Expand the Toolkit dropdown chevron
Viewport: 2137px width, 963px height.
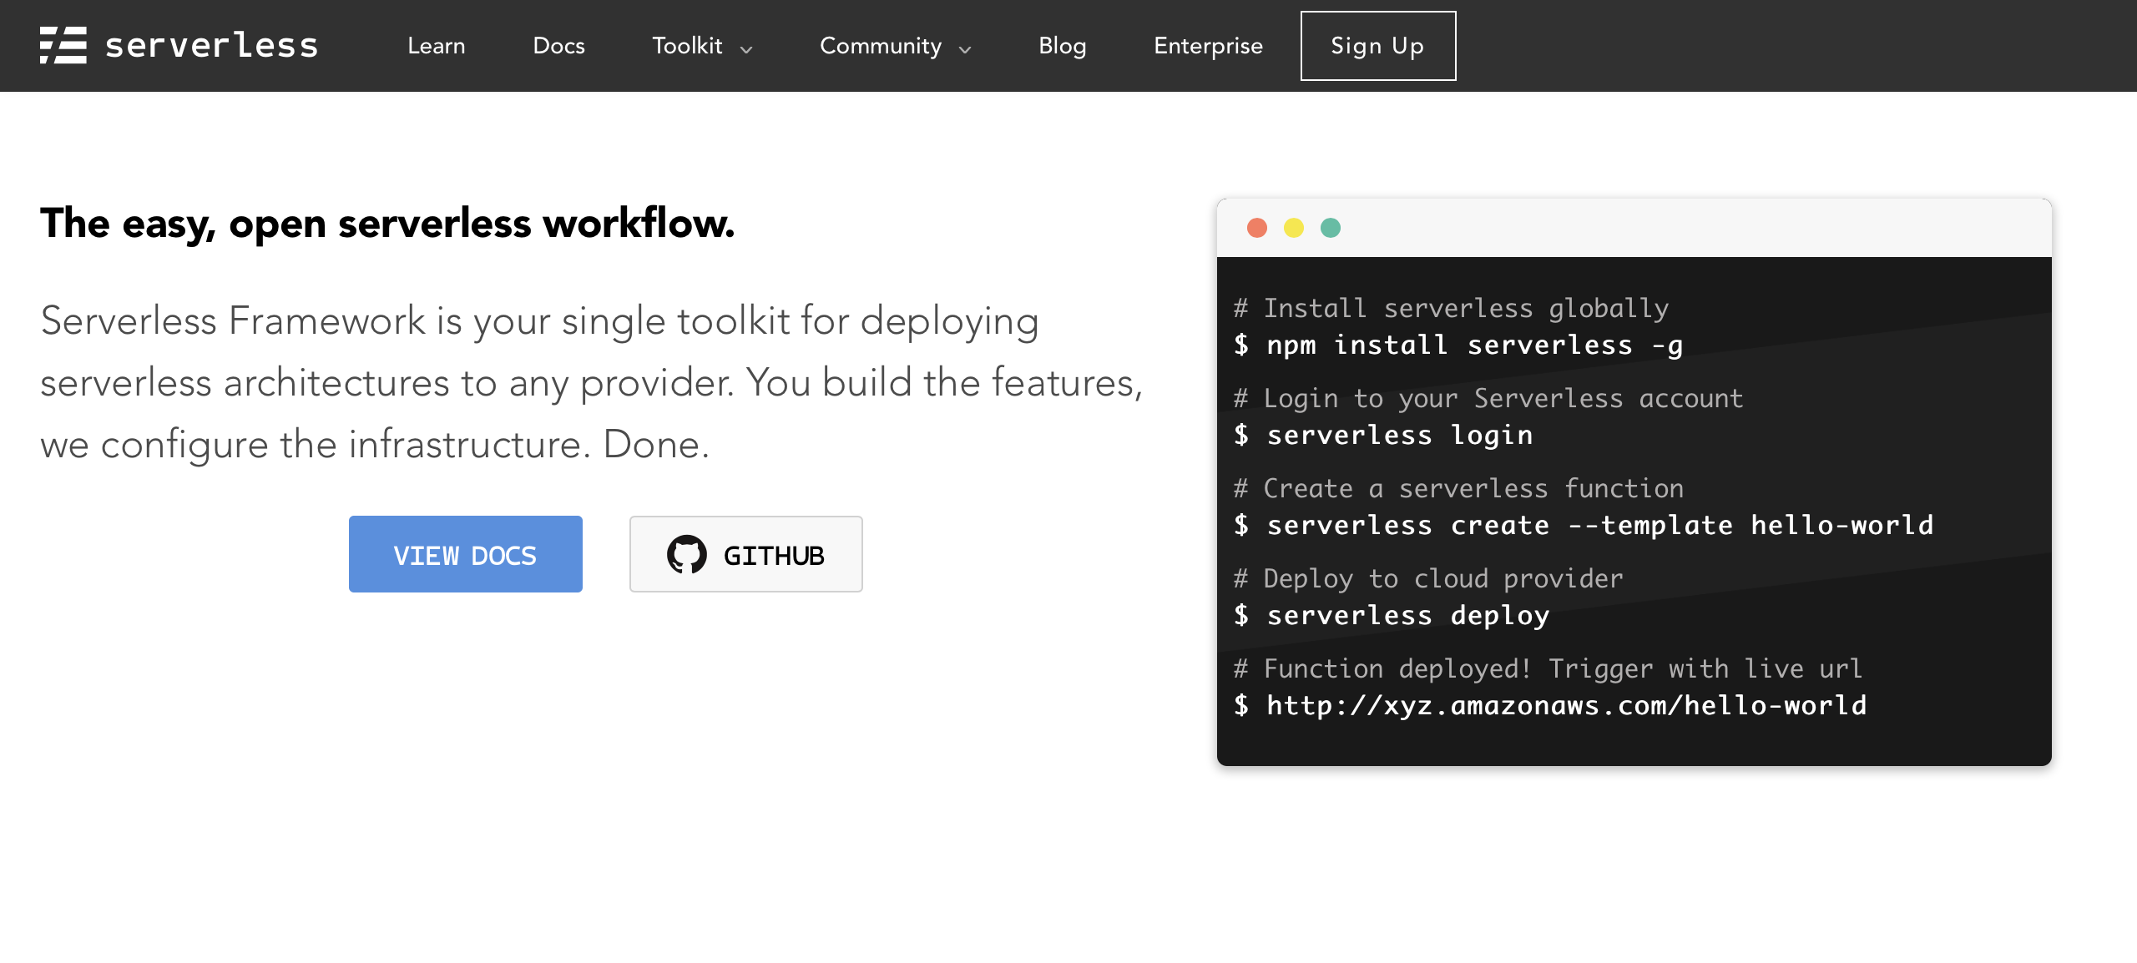[746, 49]
